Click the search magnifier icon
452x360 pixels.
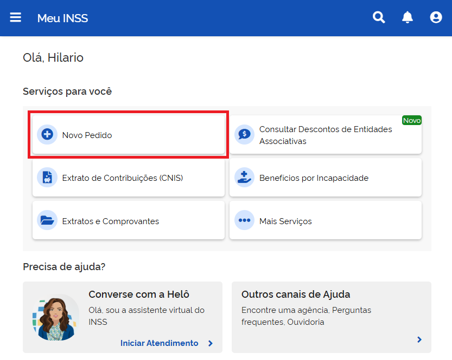click(379, 17)
